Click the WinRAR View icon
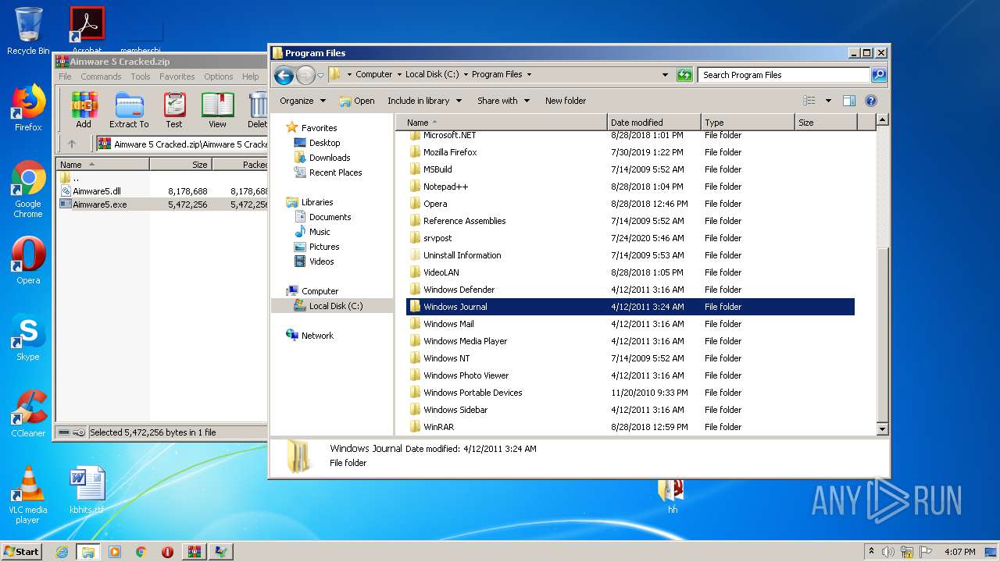Screen dimensions: 1000x562 (x=217, y=109)
